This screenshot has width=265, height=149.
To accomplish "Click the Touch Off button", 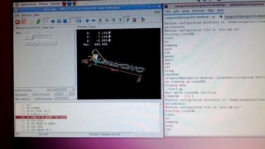I will 48,43.
